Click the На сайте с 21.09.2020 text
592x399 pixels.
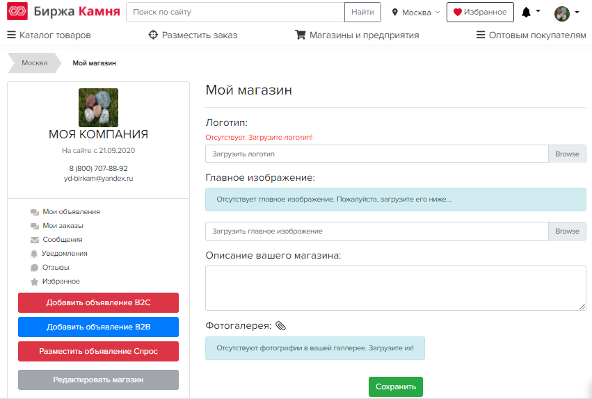coord(98,150)
